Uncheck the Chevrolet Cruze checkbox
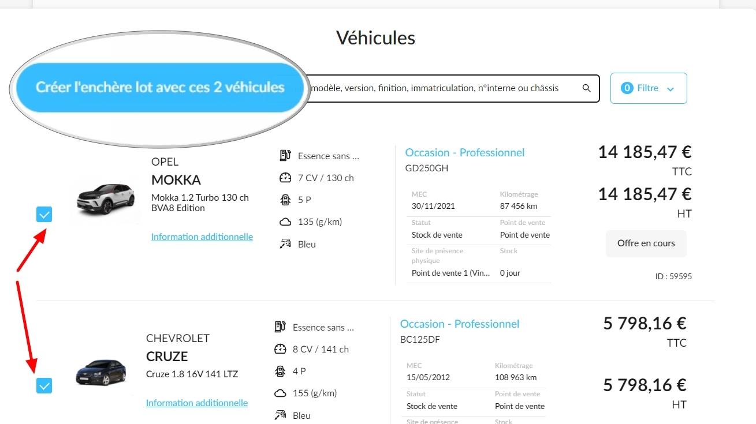This screenshot has height=424, width=756. click(x=44, y=385)
